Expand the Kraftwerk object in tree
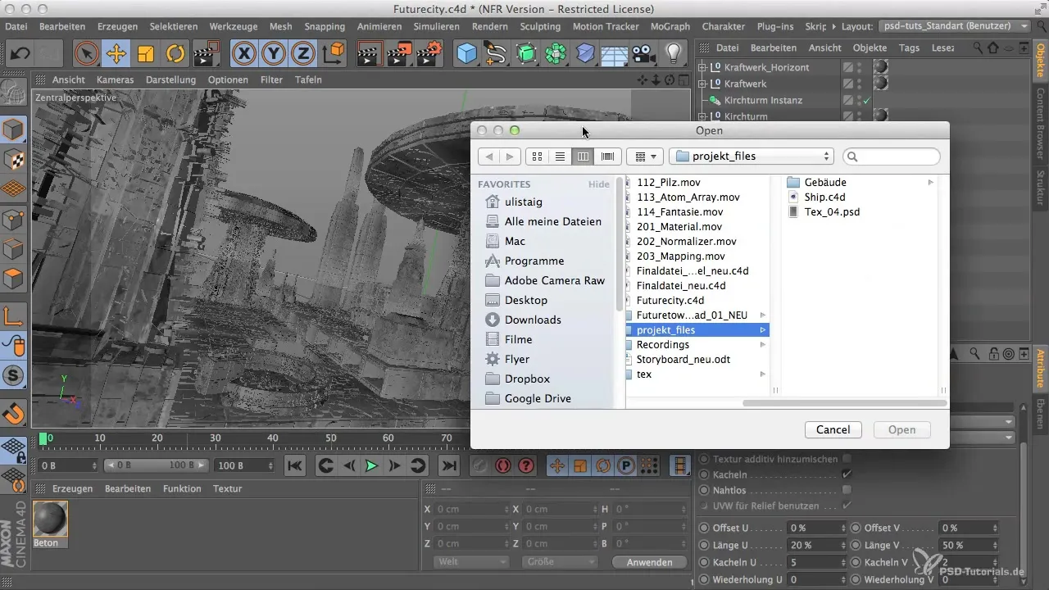 pyautogui.click(x=702, y=84)
